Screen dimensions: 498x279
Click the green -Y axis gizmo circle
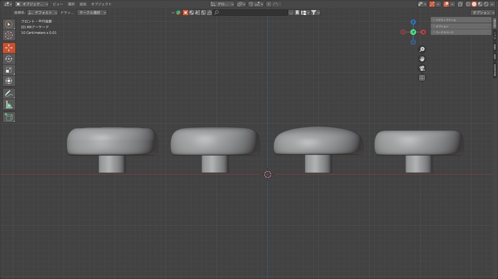[x=413, y=32]
